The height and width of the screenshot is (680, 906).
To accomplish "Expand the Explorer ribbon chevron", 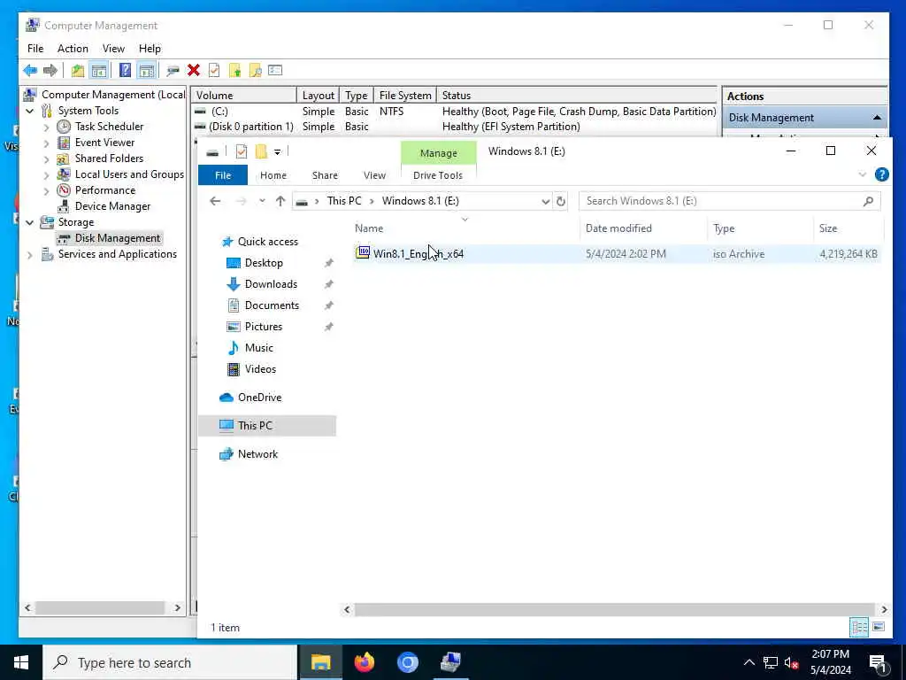I will click(x=862, y=174).
